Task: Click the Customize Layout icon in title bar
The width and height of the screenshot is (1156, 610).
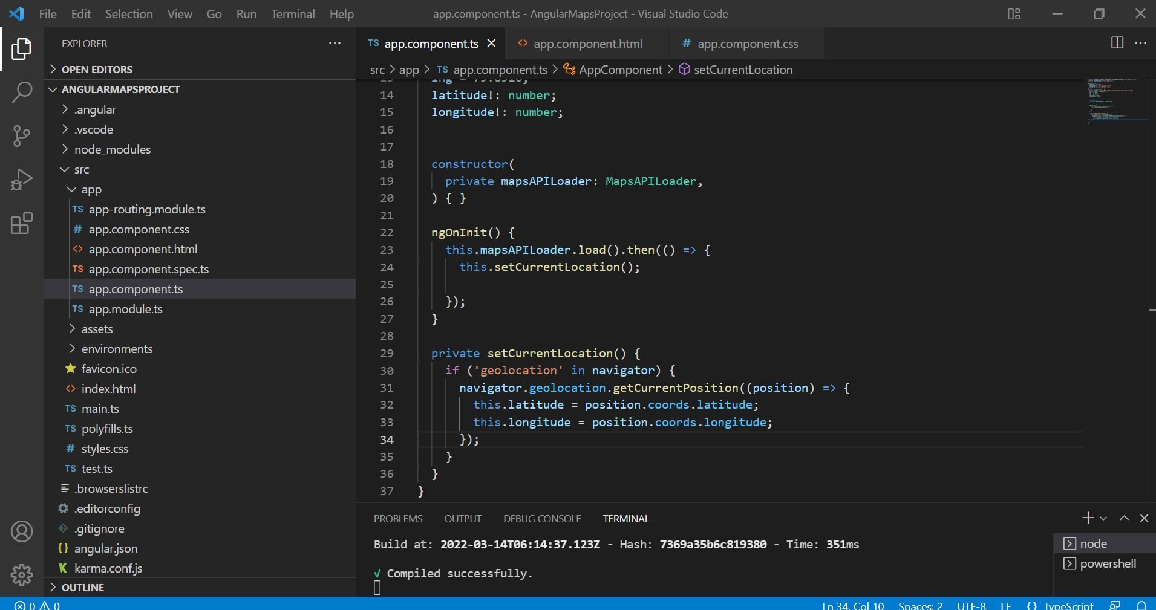Action: pyautogui.click(x=1014, y=14)
